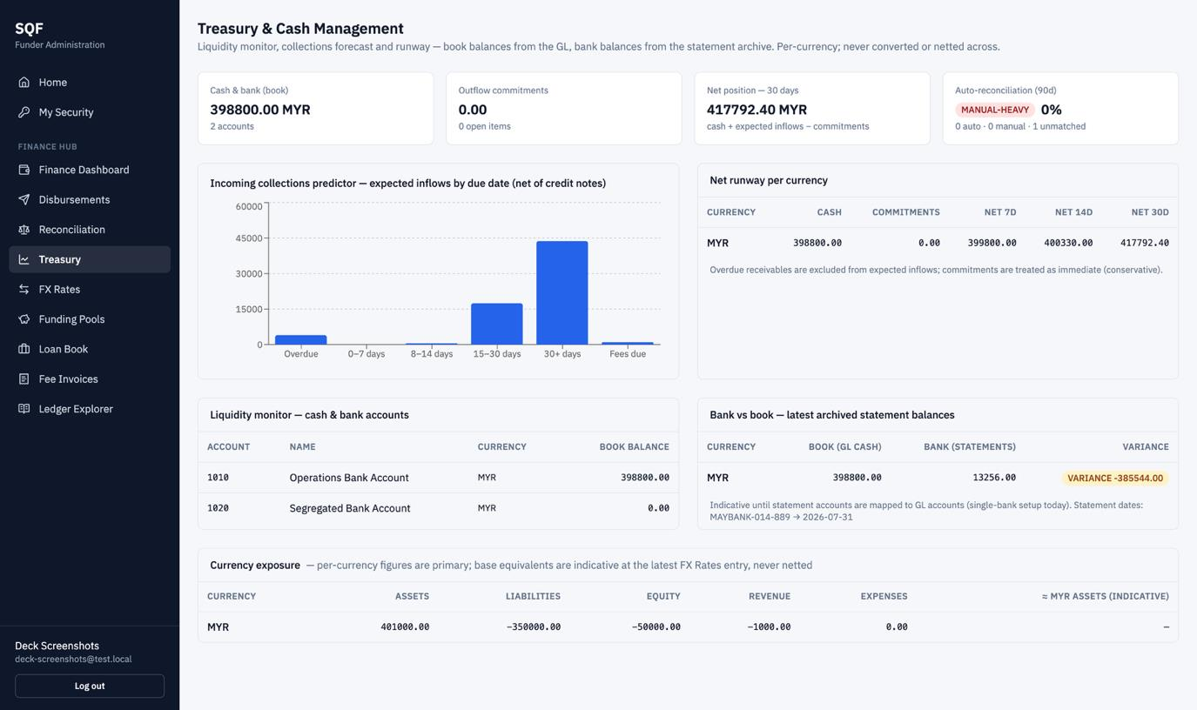
Task: Click the MANUAL-HEAVY badge
Action: (995, 110)
